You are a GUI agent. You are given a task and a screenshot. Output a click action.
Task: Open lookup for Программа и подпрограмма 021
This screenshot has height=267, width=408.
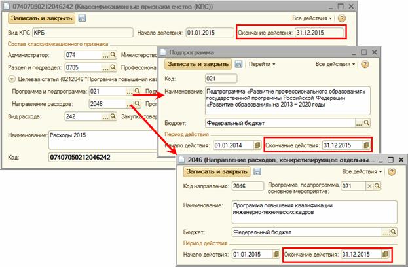137,92
